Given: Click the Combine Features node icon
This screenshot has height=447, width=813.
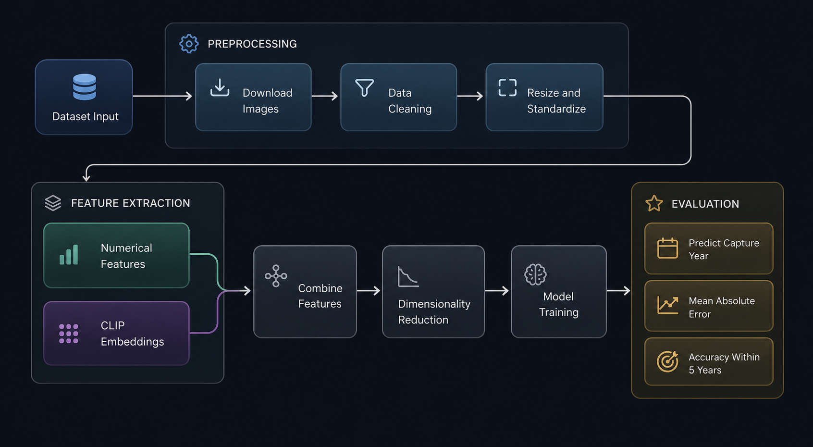Looking at the screenshot, I should (276, 276).
